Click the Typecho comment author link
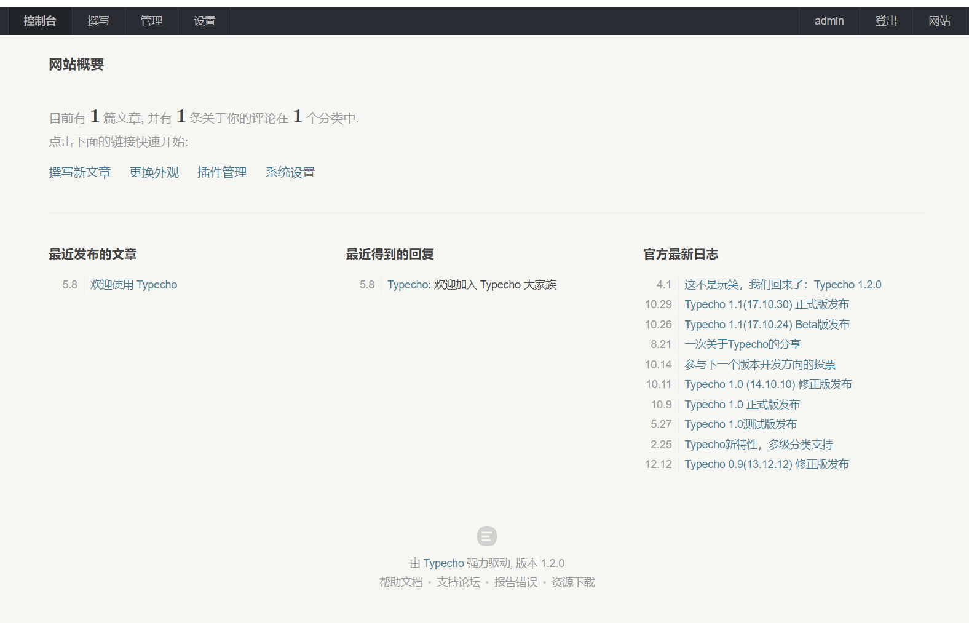The width and height of the screenshot is (969, 623). (x=408, y=285)
